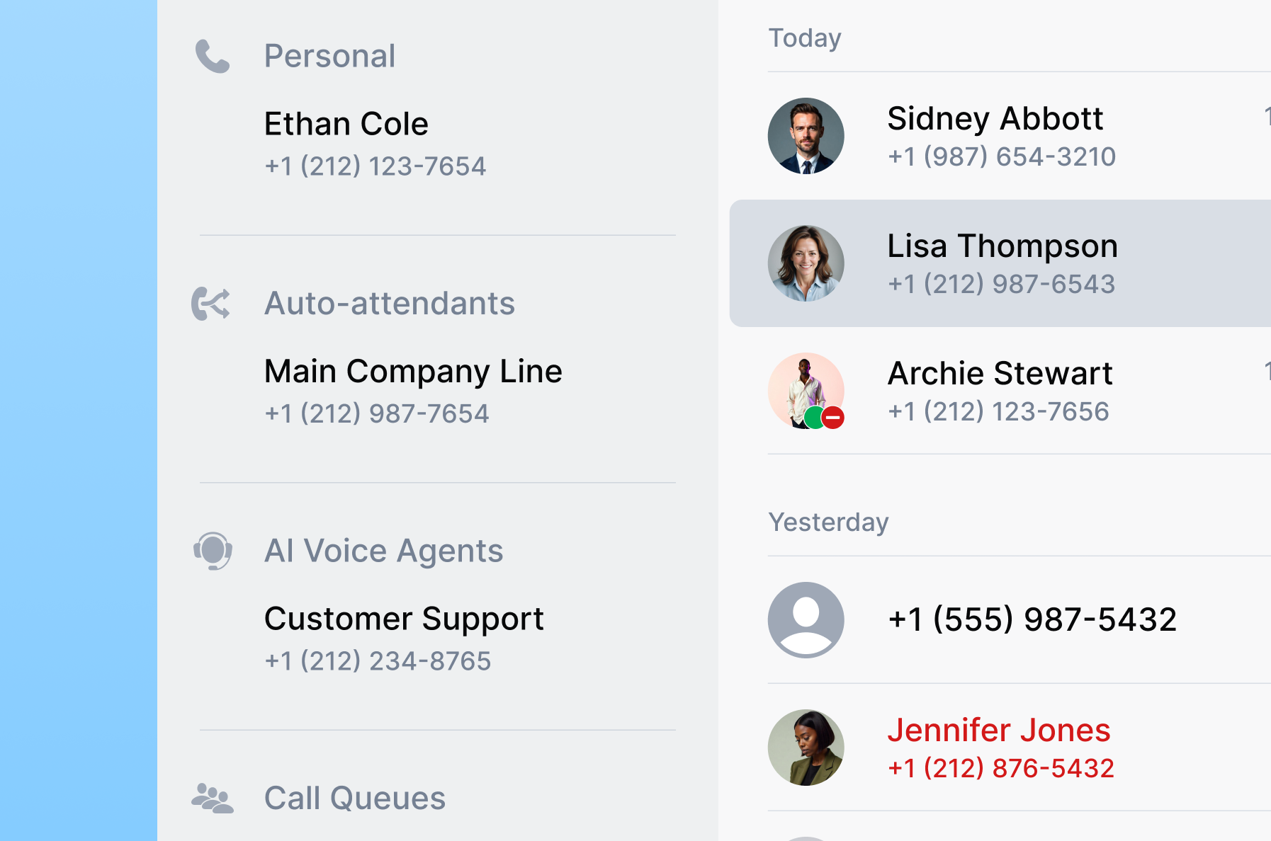Image resolution: width=1271 pixels, height=841 pixels.
Task: Expand the Call Queues section
Action: [355, 798]
